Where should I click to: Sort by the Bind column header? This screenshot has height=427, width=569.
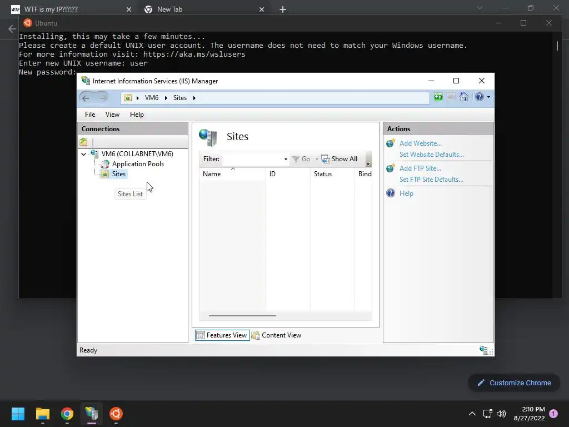point(363,174)
